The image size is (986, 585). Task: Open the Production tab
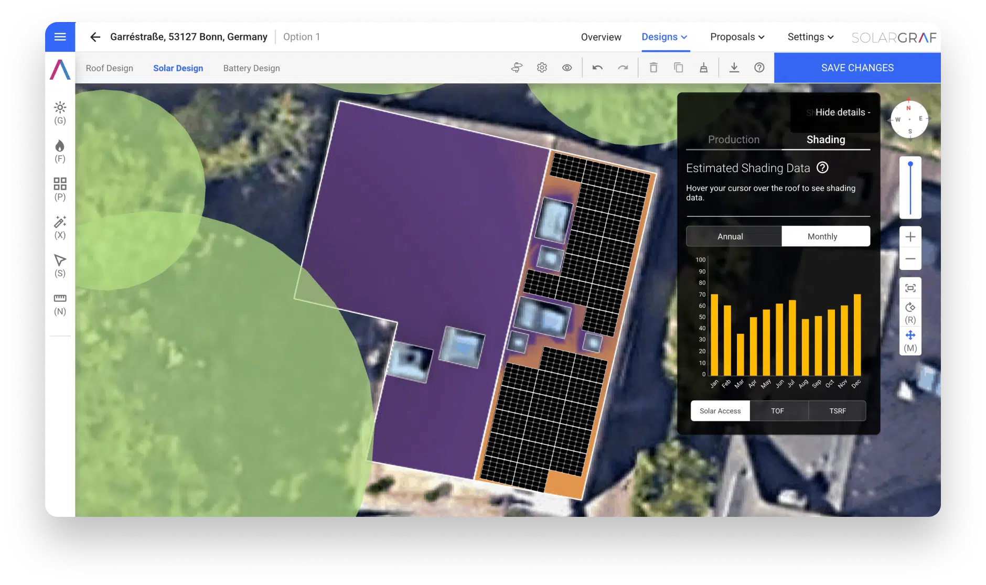pyautogui.click(x=734, y=139)
